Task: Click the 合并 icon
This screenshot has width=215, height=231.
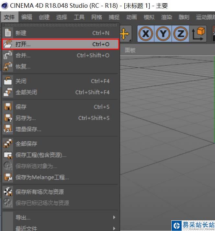Action: click(8, 55)
